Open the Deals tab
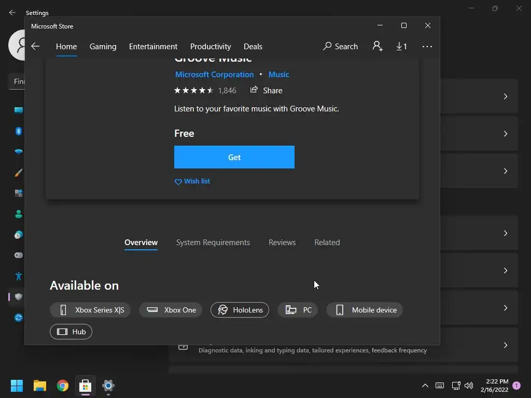 [253, 46]
